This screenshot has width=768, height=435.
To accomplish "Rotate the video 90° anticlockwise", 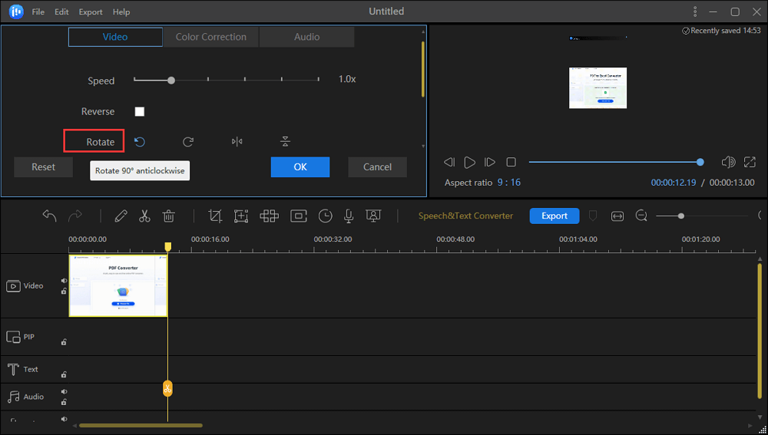I will pyautogui.click(x=139, y=142).
